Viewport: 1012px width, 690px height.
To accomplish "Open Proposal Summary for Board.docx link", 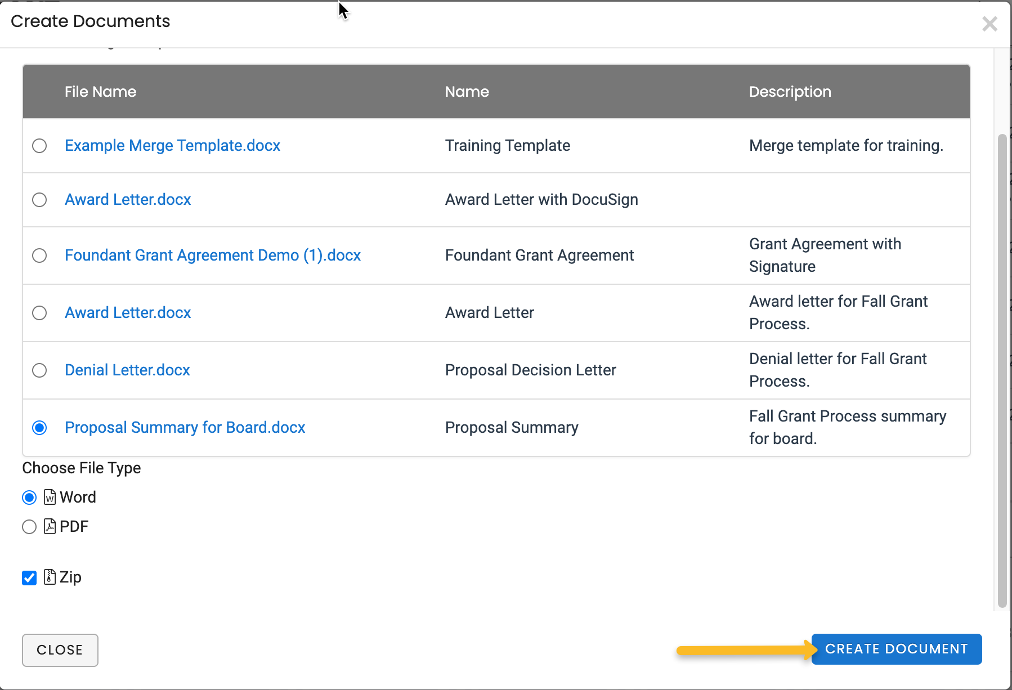I will pos(185,428).
